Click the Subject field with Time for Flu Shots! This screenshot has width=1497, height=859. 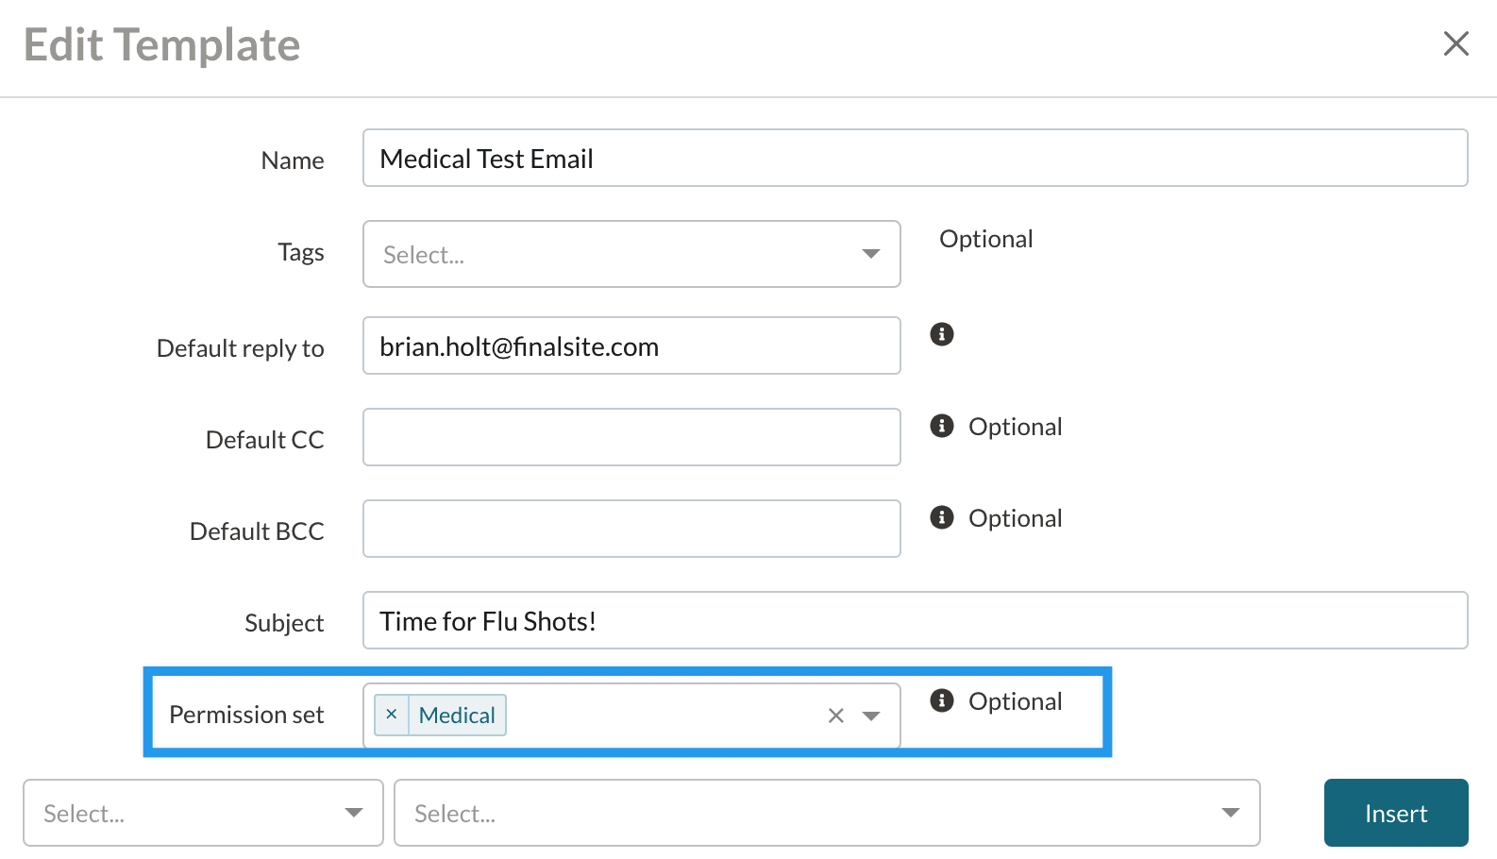pos(914,621)
